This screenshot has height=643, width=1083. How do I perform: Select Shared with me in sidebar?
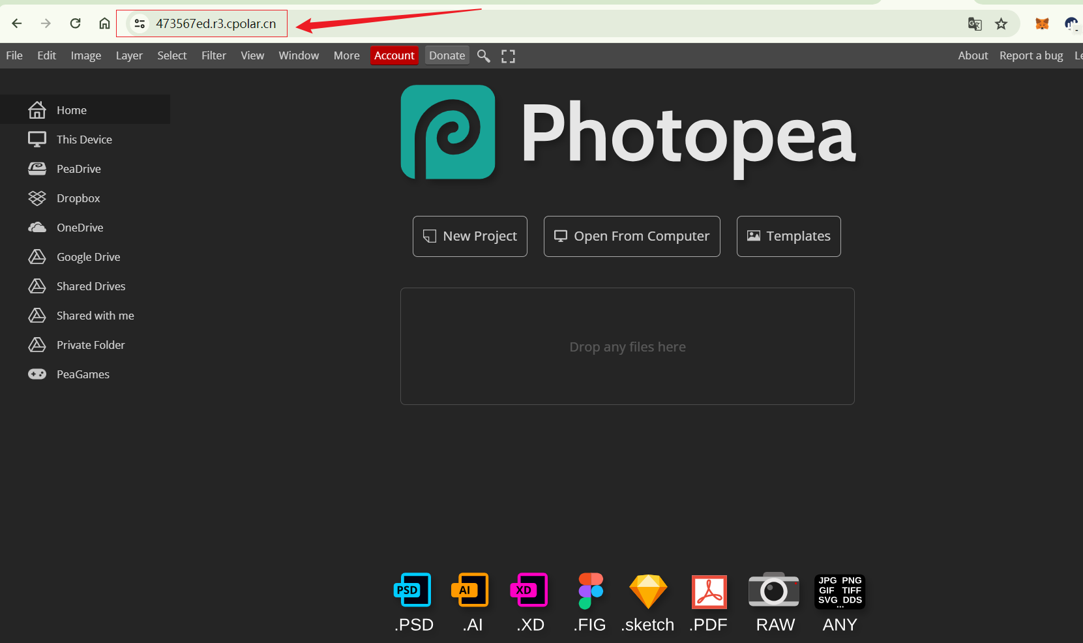(85, 316)
